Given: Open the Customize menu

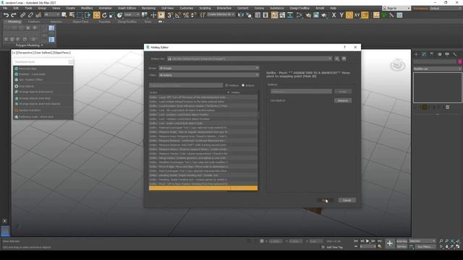Looking at the screenshot, I should pos(187,8).
